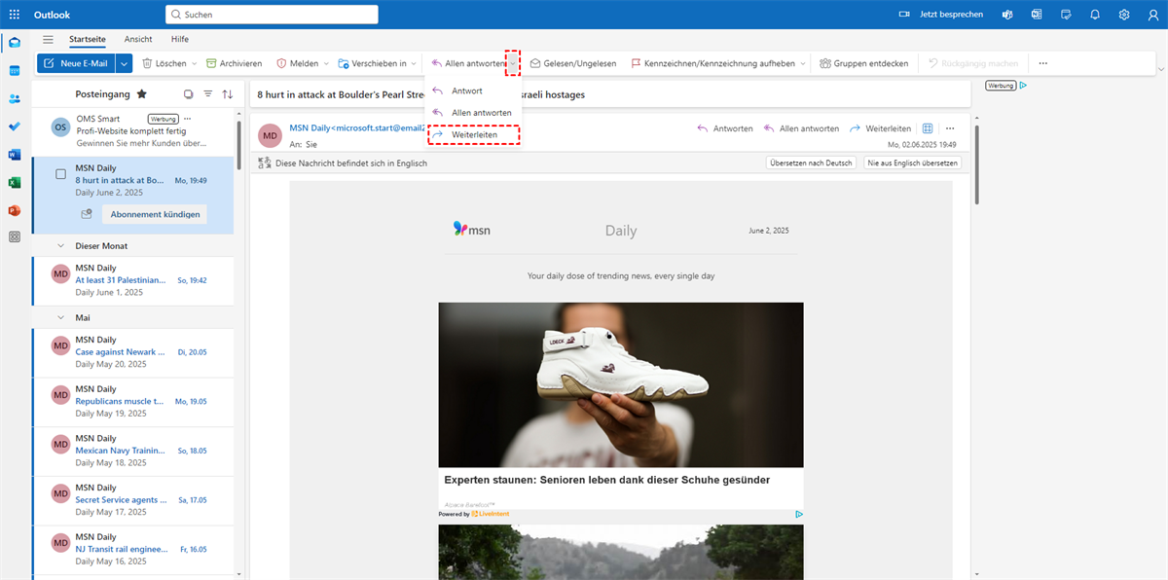Open email Mexican Navy Training

(x=132, y=451)
